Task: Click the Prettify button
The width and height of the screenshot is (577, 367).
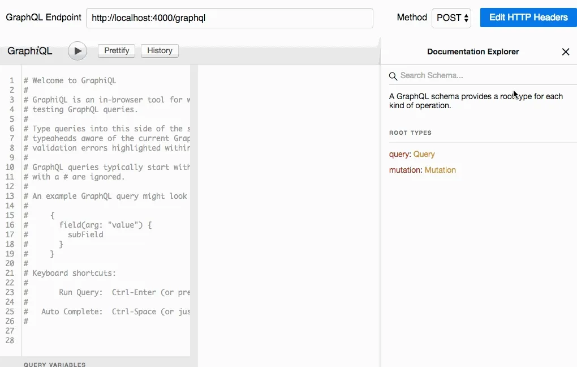Action: (116, 50)
